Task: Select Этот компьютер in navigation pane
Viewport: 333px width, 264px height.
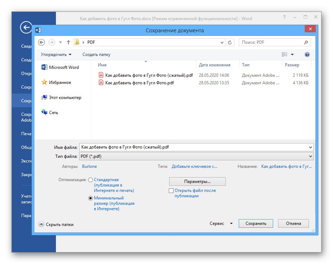Action: (65, 98)
